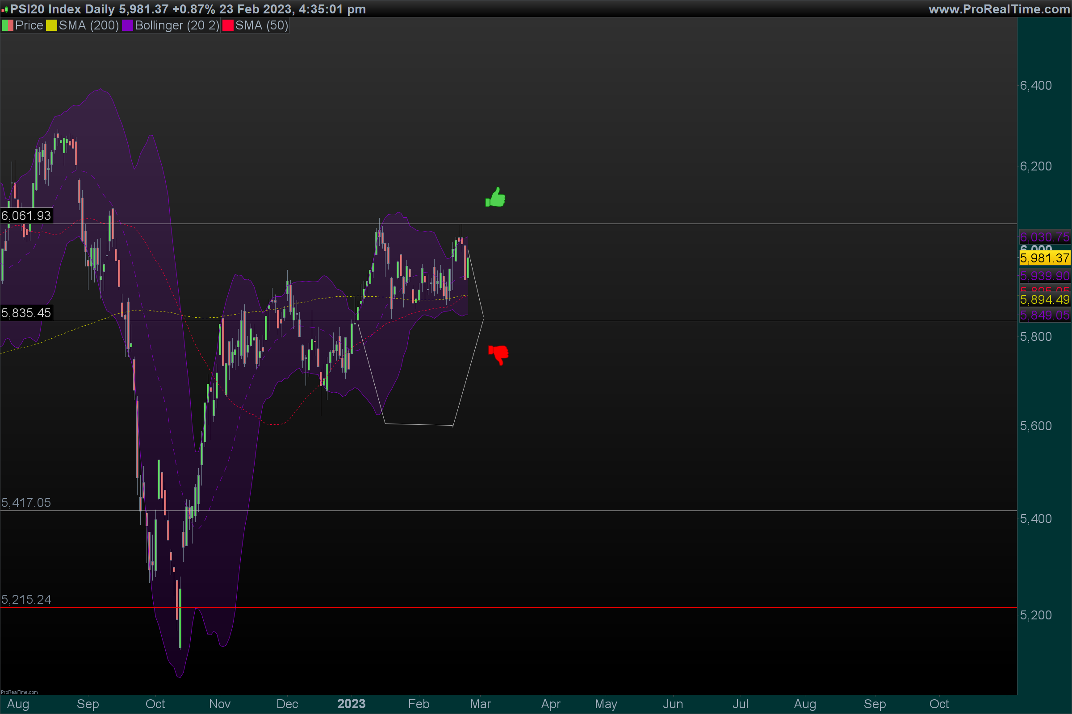Click the 6,030.75 upper Bollinger price tag
This screenshot has width=1072, height=714.
click(1044, 237)
